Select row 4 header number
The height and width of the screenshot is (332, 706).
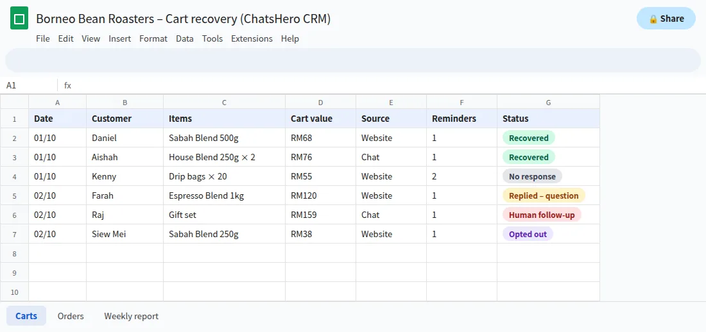pos(14,176)
